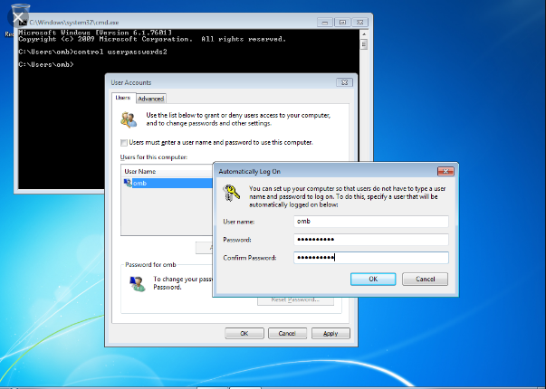This screenshot has height=389, width=546.
Task: Click the Password input field
Action: [371, 240]
